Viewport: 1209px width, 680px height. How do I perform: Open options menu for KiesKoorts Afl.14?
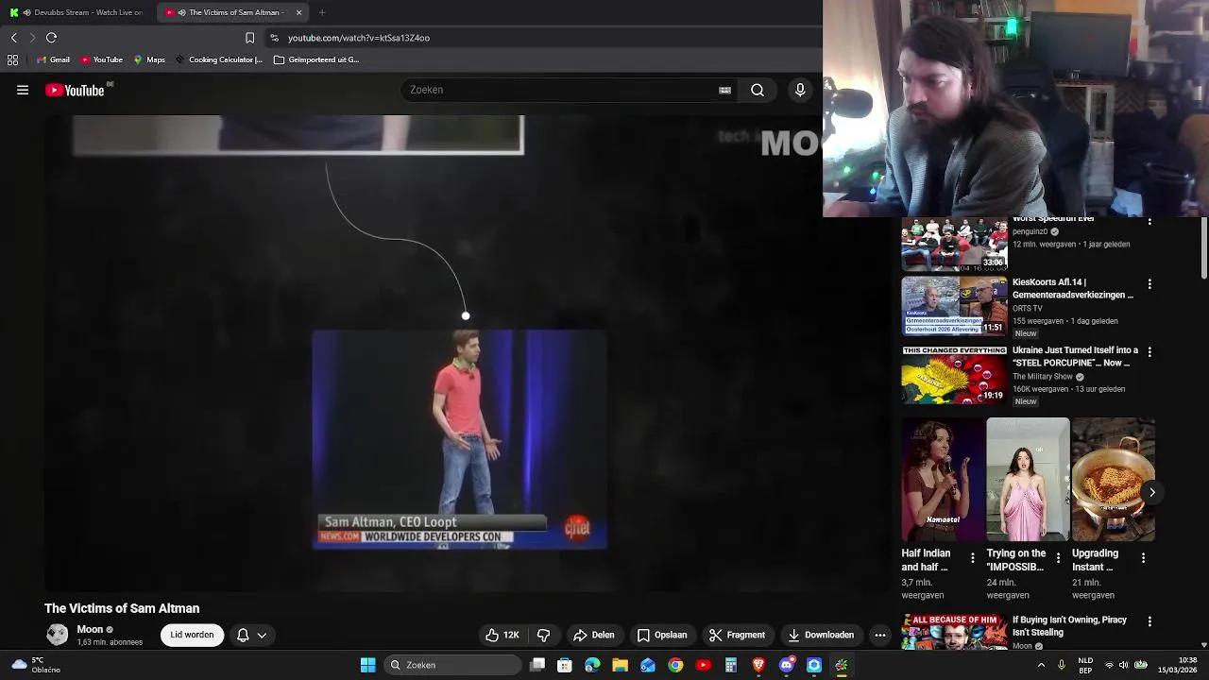pos(1149,283)
